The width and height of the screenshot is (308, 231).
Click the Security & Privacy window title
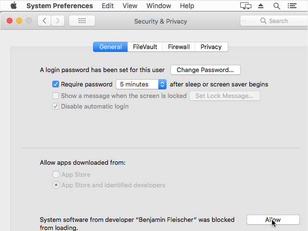(161, 21)
